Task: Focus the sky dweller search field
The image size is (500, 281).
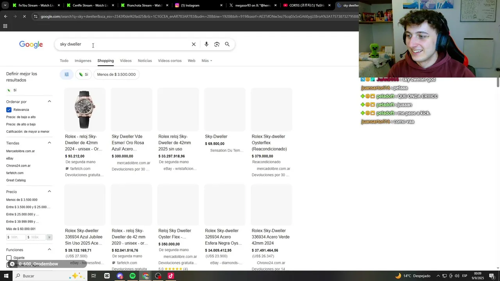Action: [x=123, y=44]
